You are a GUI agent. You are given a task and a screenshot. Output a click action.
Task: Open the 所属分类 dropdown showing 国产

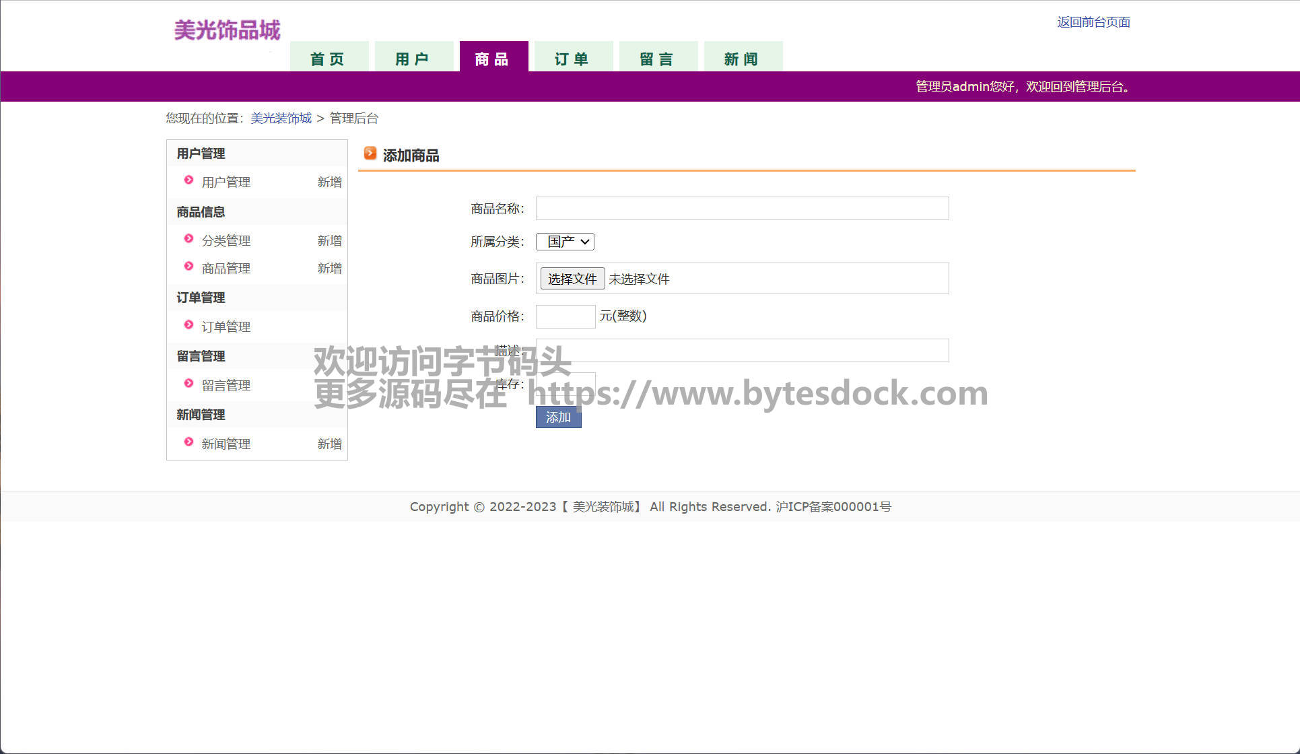[565, 242]
